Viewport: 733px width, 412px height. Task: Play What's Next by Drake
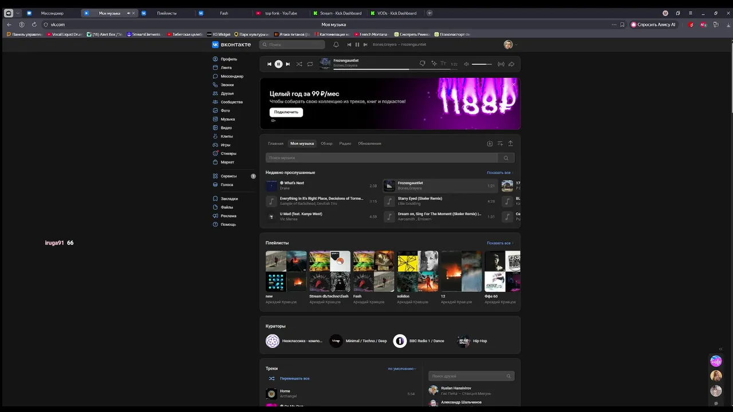(321, 185)
